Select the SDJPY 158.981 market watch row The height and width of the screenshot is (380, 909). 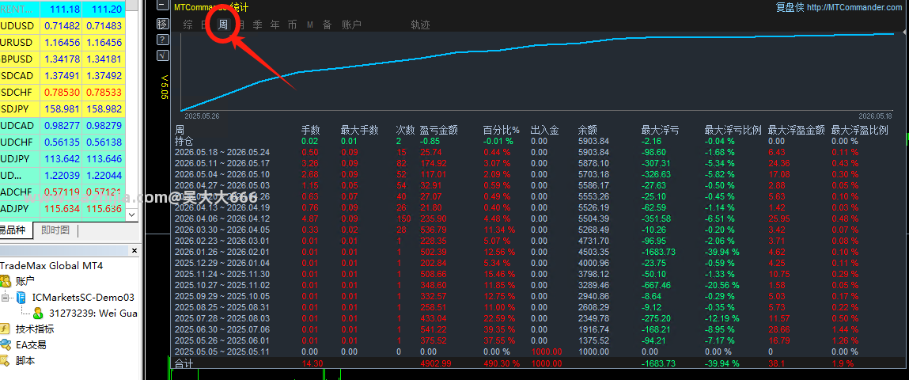coord(62,109)
